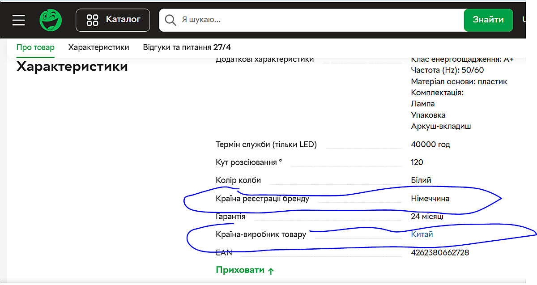The width and height of the screenshot is (537, 285).
Task: Click the Термін служби (тільки LED) label
Action: point(266,145)
